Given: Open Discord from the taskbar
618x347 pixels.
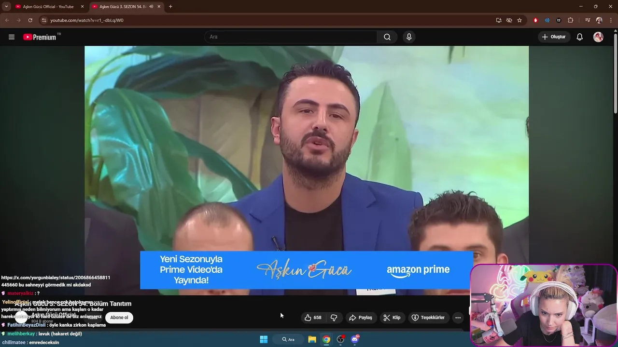Looking at the screenshot, I should [355, 339].
